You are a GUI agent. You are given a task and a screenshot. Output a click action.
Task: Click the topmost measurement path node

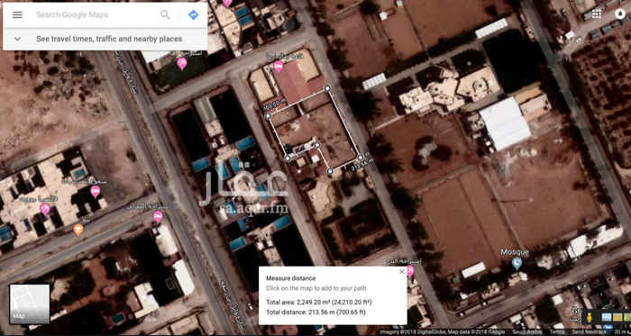(x=327, y=88)
